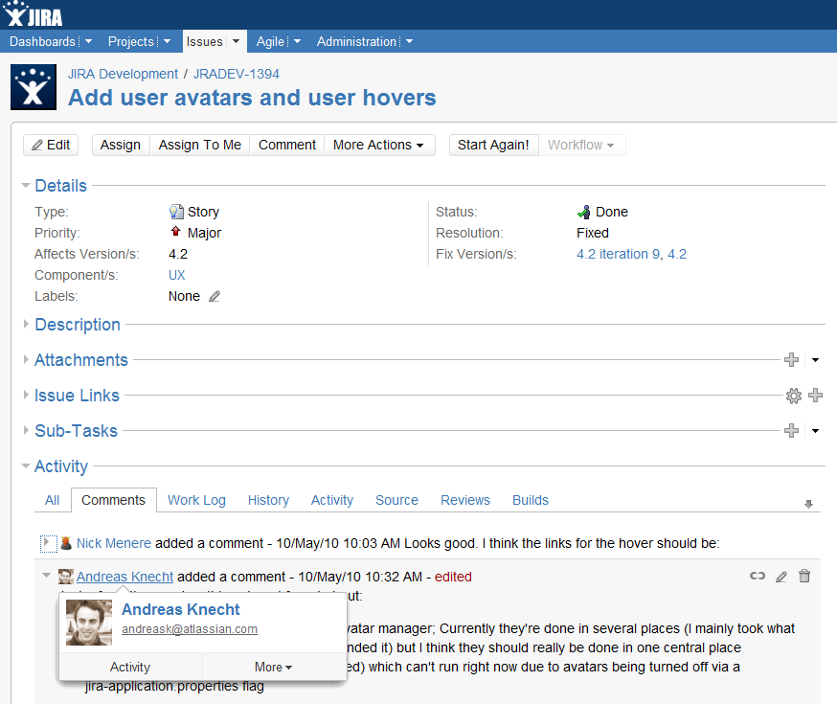Switch to the Source tab

[x=396, y=500]
